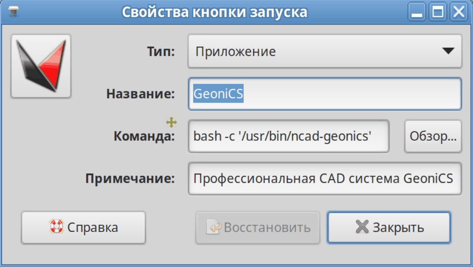Click inside the Команда command field

point(288,136)
